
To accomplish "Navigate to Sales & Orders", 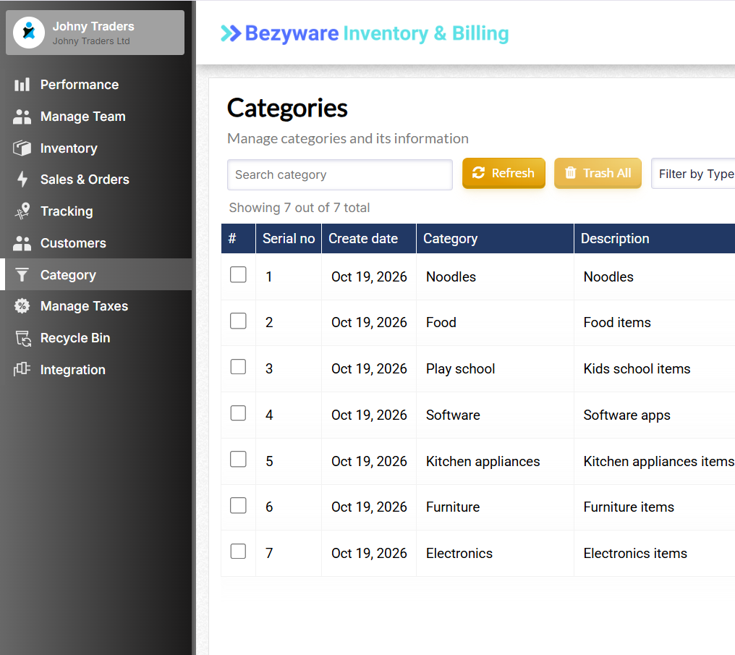I will (95, 179).
